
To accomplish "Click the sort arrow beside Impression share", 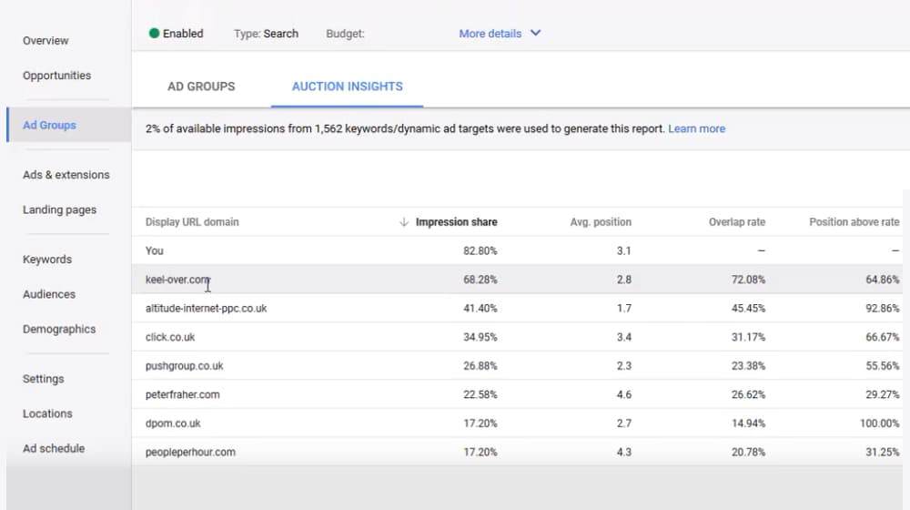I will click(404, 222).
